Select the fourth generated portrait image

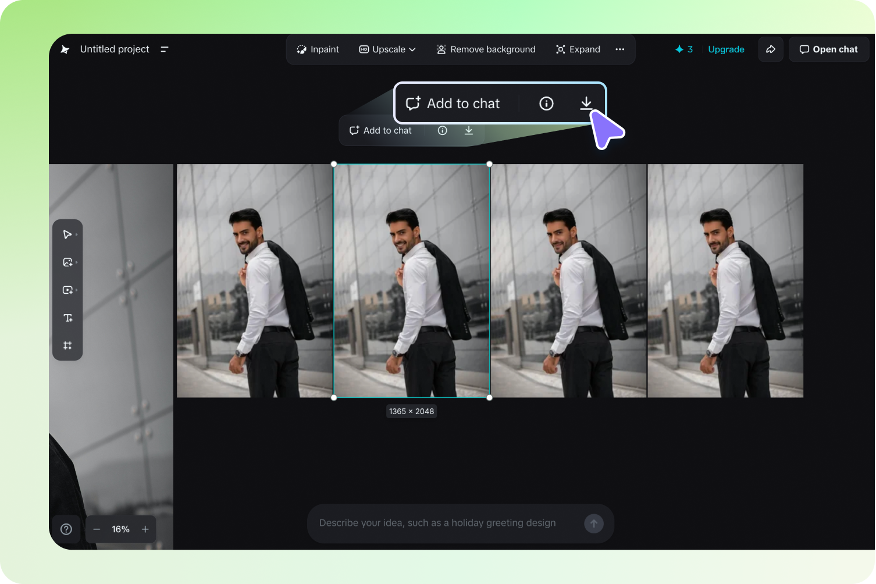(x=725, y=281)
